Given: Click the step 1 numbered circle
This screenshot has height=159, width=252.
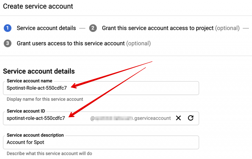Looking at the screenshot, I should pyautogui.click(x=8, y=28).
